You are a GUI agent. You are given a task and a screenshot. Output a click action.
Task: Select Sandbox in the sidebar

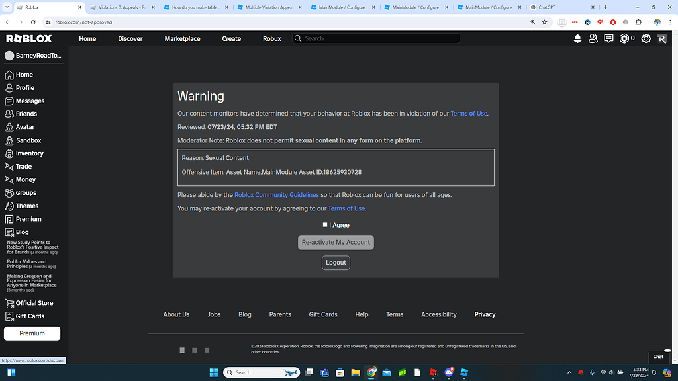click(29, 140)
